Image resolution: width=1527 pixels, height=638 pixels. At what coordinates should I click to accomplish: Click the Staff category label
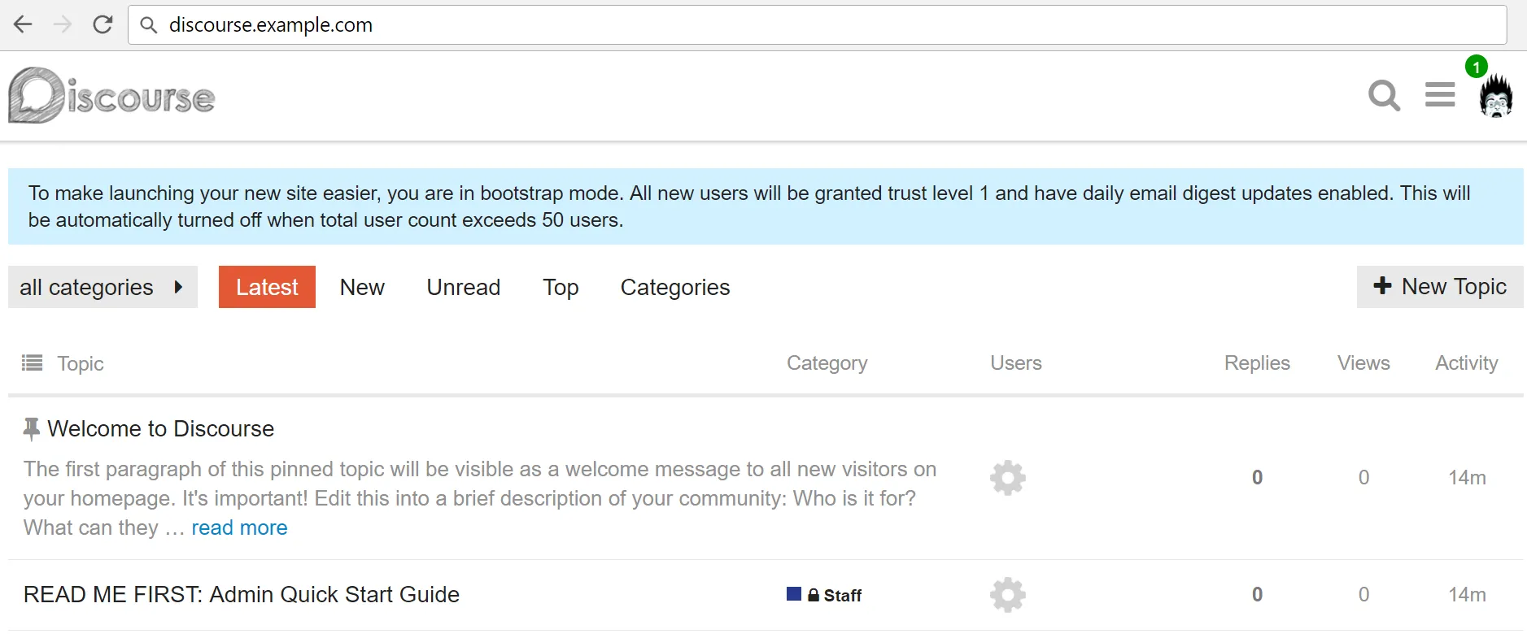(x=842, y=595)
